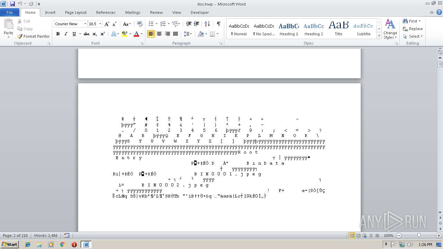Click Subscript icon
Screen dimensions: 443x249
[x=95, y=34]
